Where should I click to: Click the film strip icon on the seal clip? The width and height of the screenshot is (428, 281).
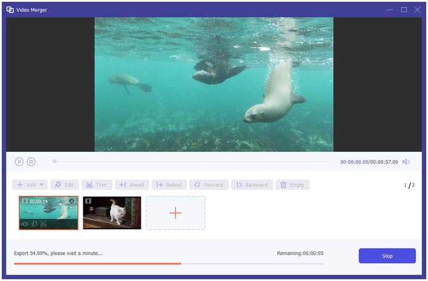(25, 201)
